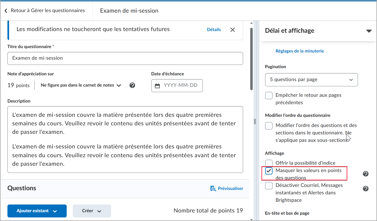Collapse the Délai et affichage panel arrow
This screenshot has height=221, width=377.
[369, 31]
